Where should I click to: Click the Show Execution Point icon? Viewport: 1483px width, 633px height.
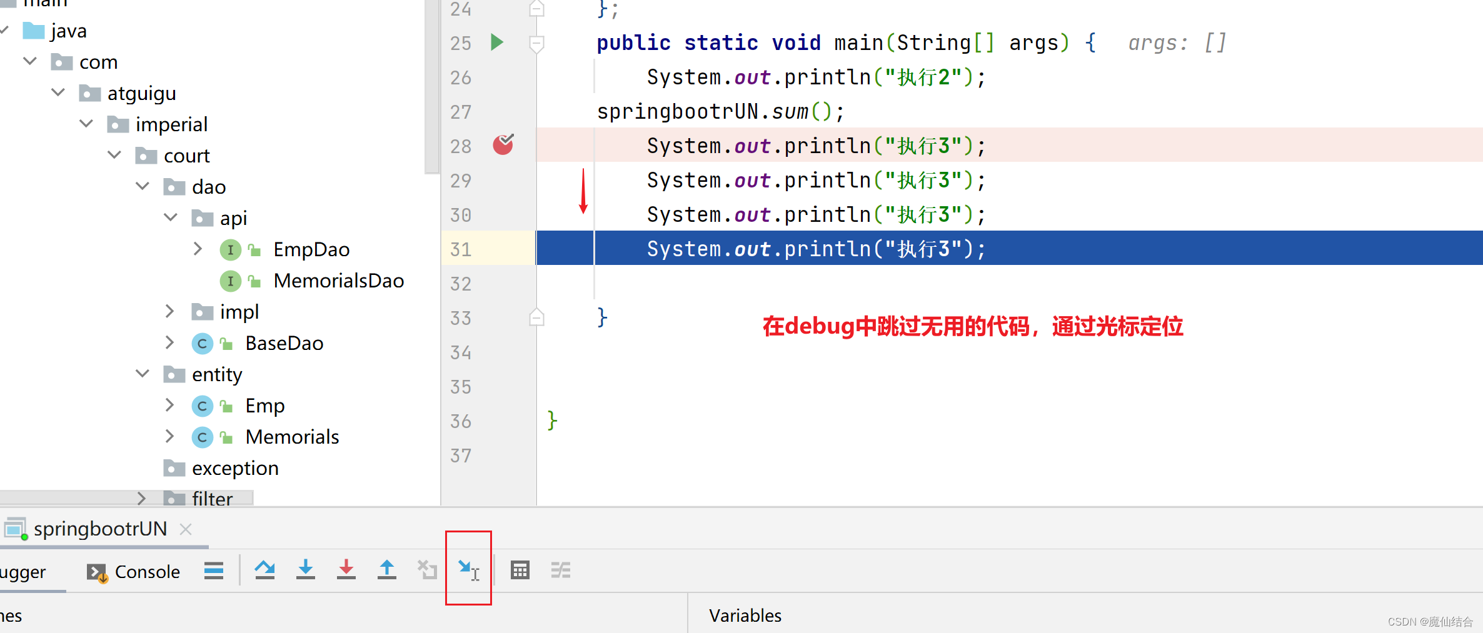point(214,570)
